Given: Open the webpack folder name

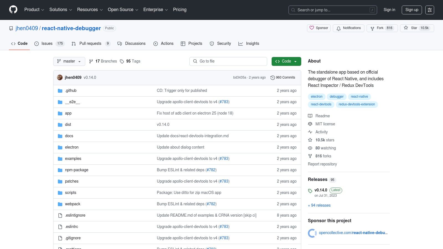Looking at the screenshot, I should [73, 204].
